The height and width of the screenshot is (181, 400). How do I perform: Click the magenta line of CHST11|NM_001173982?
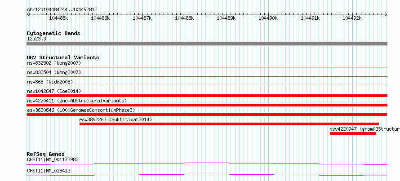point(207,163)
